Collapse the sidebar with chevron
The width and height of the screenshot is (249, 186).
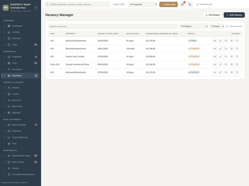pos(36,8)
